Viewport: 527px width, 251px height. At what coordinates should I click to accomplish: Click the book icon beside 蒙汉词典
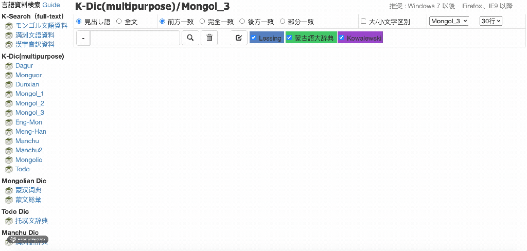pos(9,190)
